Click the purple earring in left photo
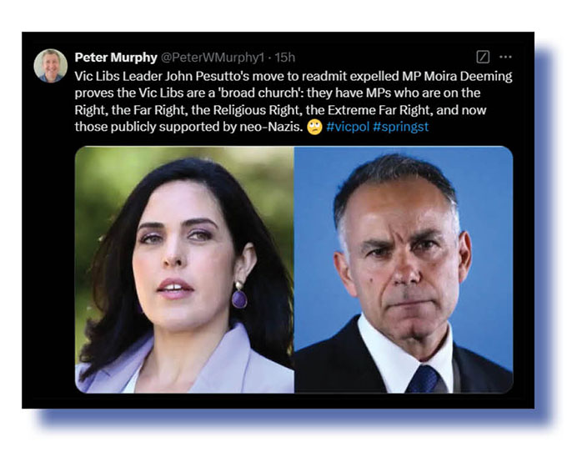Image resolution: width=567 pixels, height=452 pixels. click(x=238, y=296)
